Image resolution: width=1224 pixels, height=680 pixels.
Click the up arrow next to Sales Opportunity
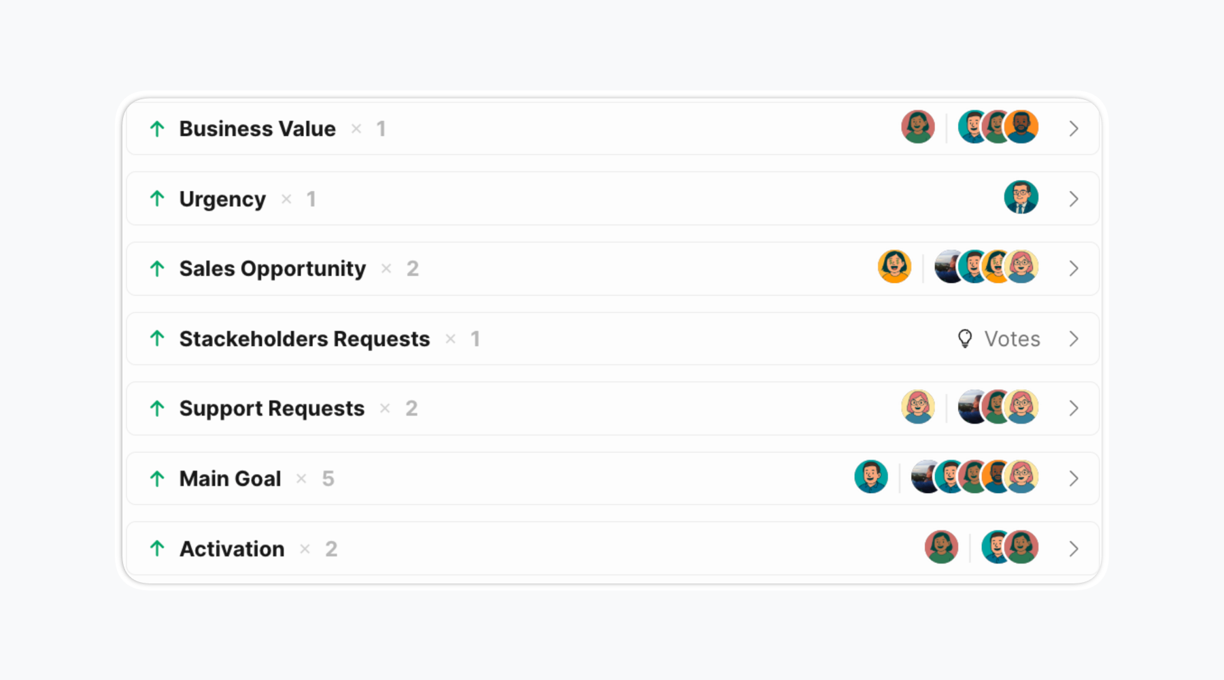[157, 269]
